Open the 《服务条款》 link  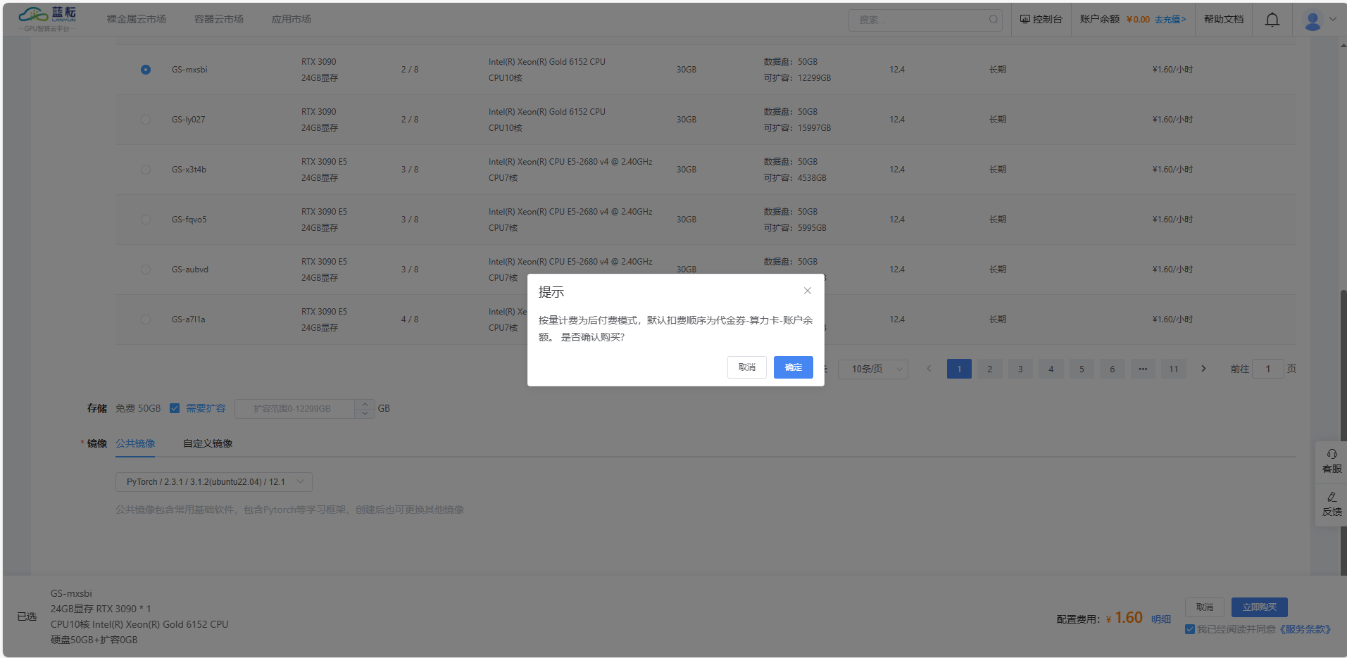[x=1305, y=629]
